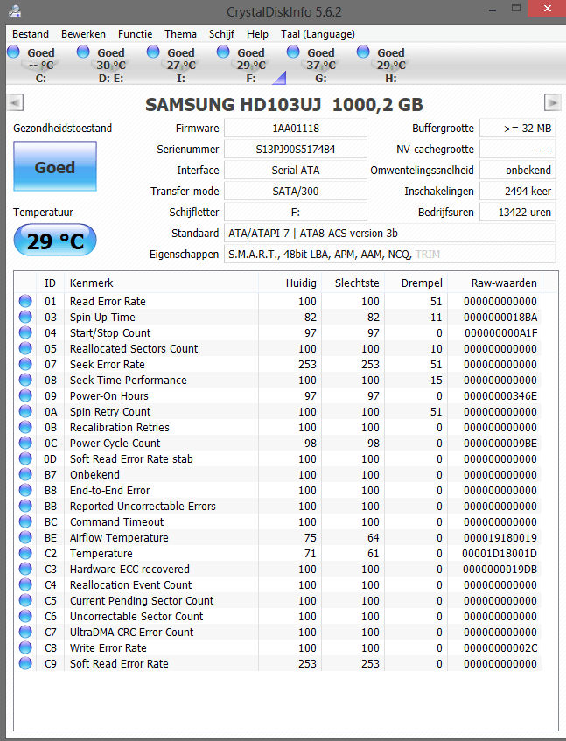Click raw value 0000000018BA
The image size is (566, 741).
(500, 317)
